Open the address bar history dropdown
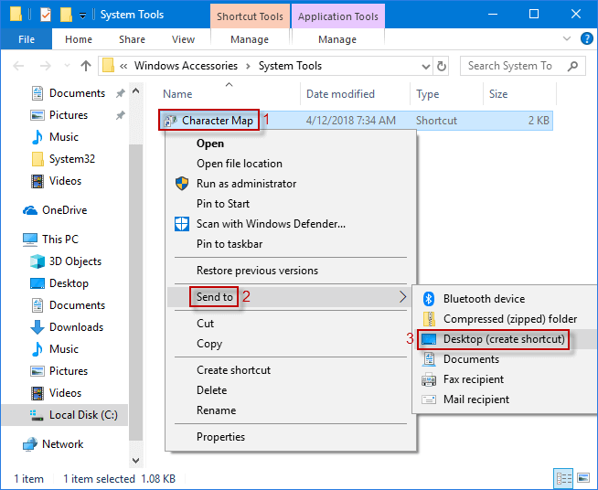This screenshot has height=490, width=598. click(x=426, y=67)
